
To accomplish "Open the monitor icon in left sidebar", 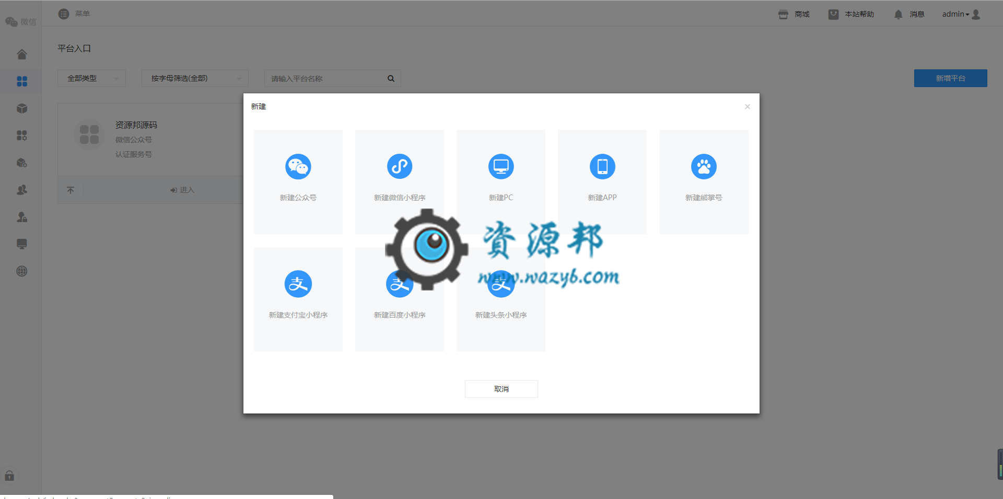I will 22,244.
